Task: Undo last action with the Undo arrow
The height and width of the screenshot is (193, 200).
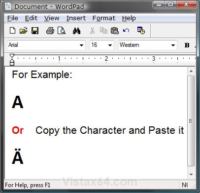Action: (x=126, y=31)
